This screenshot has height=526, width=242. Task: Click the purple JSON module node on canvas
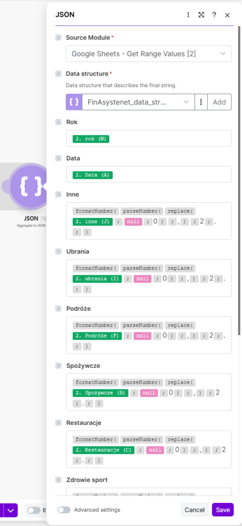point(30,187)
